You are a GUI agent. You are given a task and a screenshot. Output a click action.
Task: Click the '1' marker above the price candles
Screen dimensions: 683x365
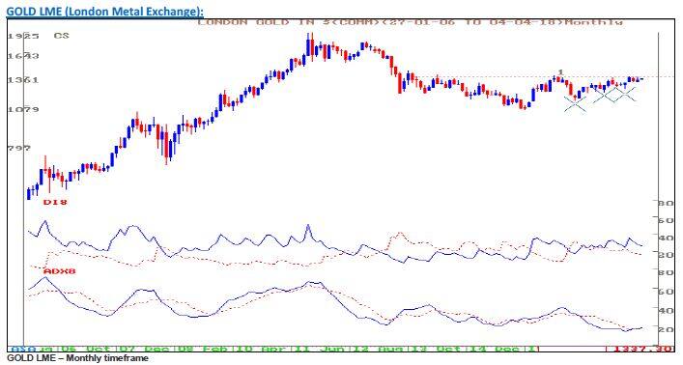561,71
